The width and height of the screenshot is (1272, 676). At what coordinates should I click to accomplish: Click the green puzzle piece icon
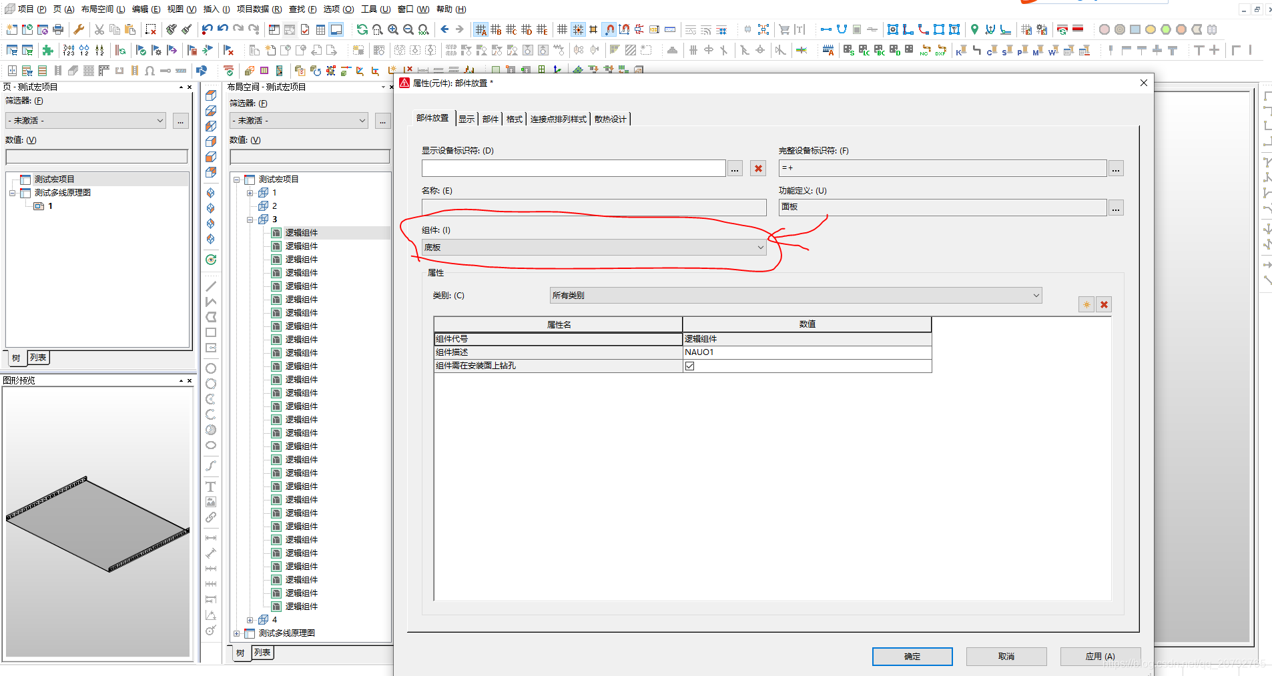(47, 50)
